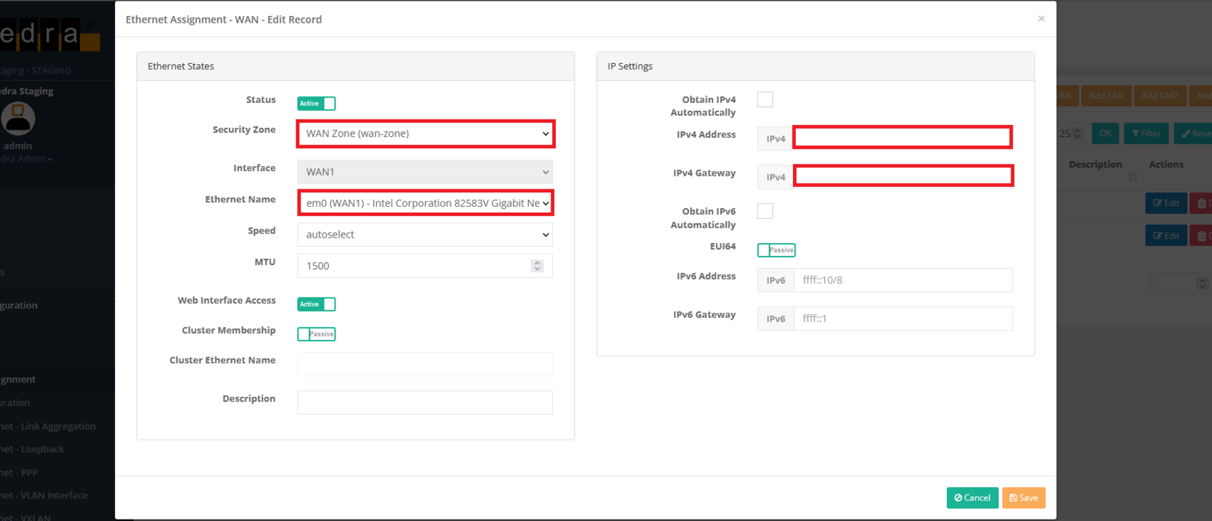Image resolution: width=1212 pixels, height=521 pixels.
Task: Open the Security Zone dropdown
Action: (425, 134)
